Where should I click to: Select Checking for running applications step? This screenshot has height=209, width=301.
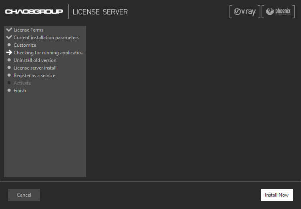[49, 53]
